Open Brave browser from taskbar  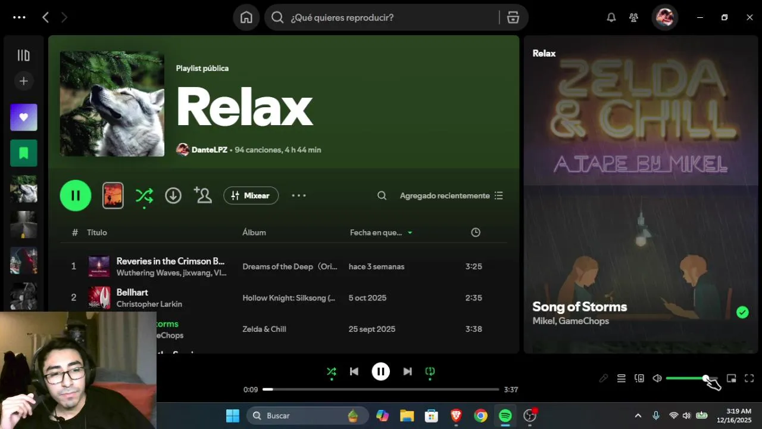click(456, 415)
